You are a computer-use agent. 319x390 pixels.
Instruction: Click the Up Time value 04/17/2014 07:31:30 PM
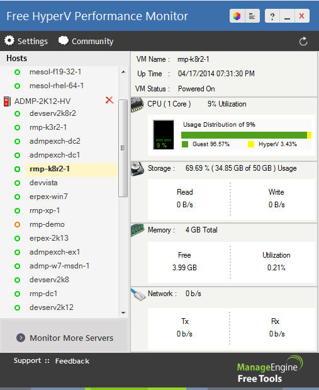click(x=216, y=74)
